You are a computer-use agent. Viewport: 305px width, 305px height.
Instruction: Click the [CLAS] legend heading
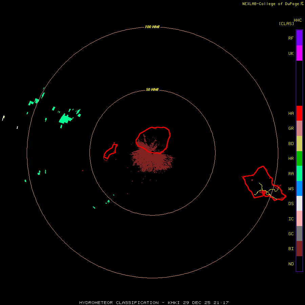click(286, 23)
